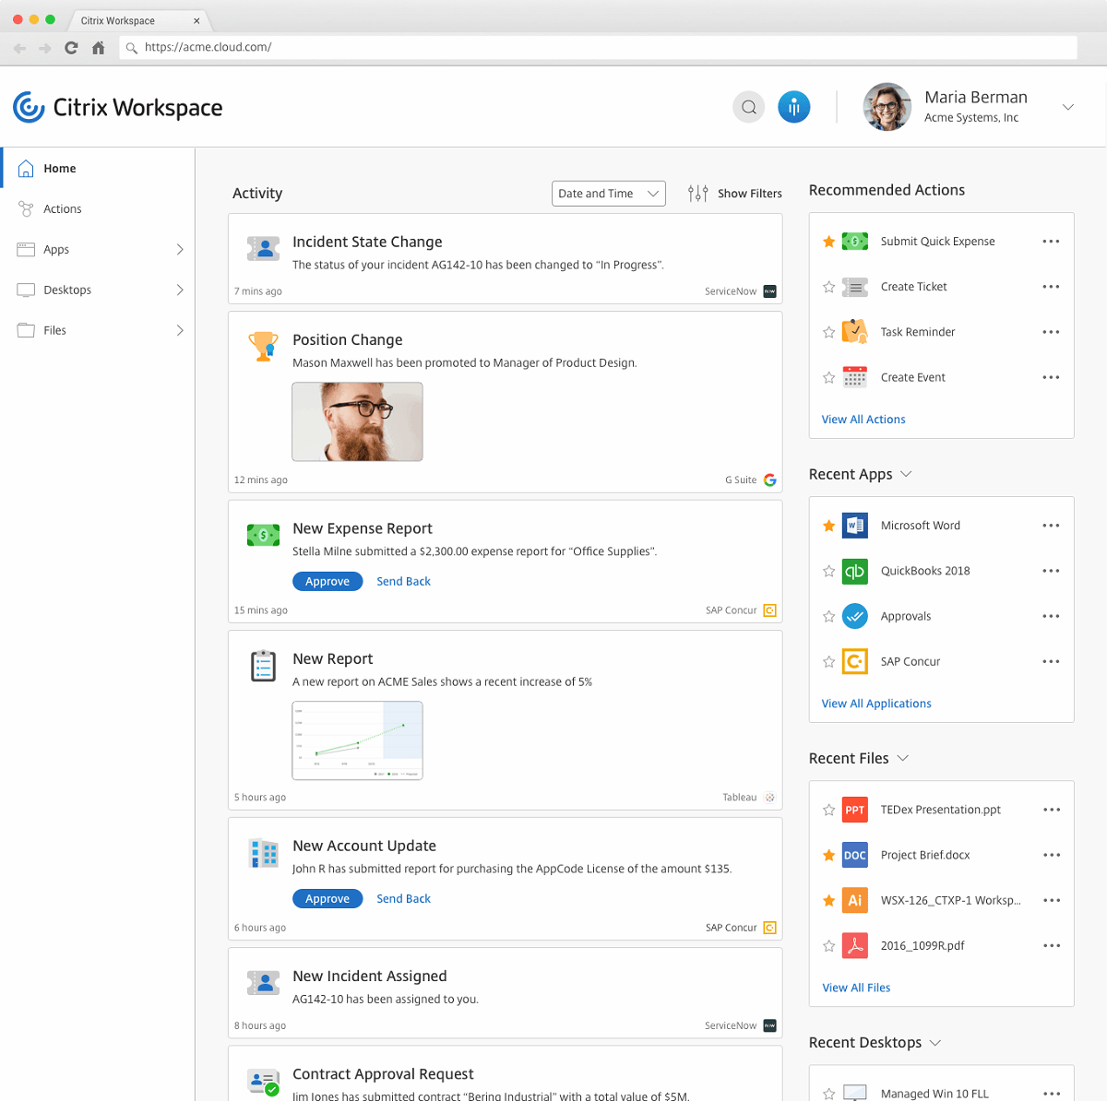Collapse the Recent Apps section
The image size is (1107, 1101).
click(906, 473)
